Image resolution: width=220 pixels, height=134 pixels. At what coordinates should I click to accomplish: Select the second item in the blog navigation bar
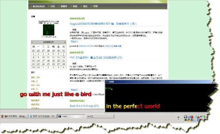point(53,6)
